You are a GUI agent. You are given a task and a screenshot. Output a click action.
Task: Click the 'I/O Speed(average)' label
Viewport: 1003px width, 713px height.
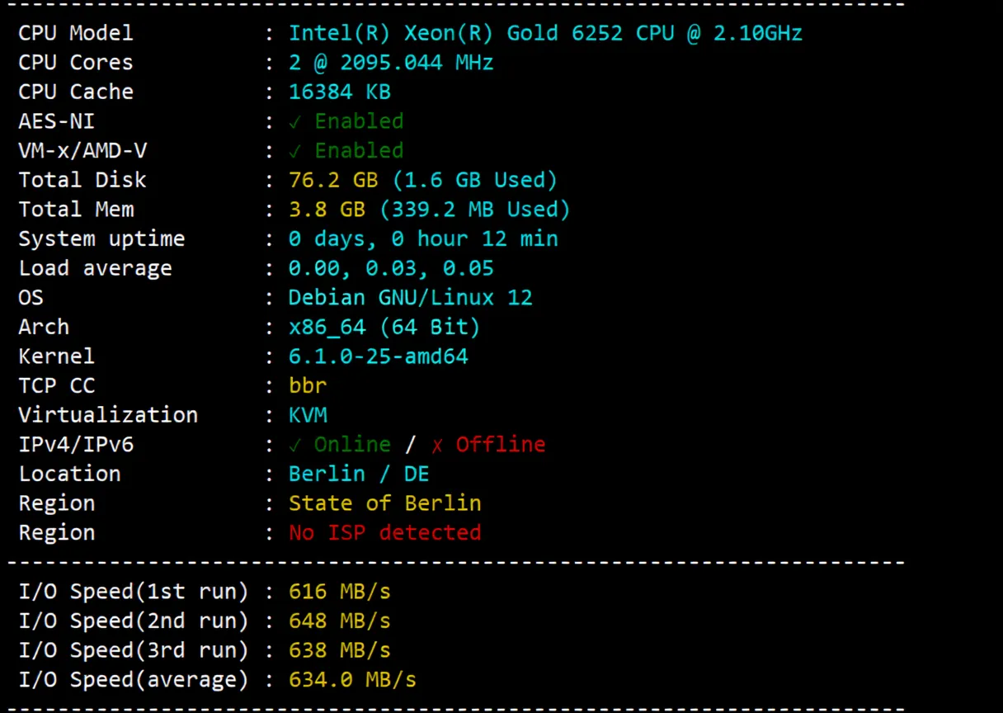134,680
